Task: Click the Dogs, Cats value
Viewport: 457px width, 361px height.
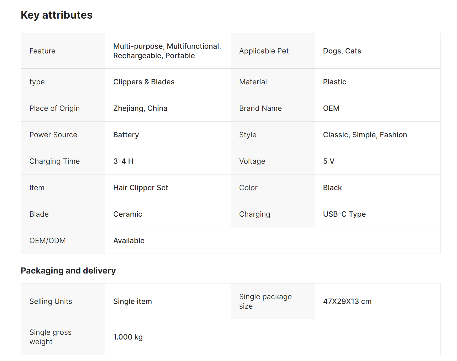Action: [342, 51]
